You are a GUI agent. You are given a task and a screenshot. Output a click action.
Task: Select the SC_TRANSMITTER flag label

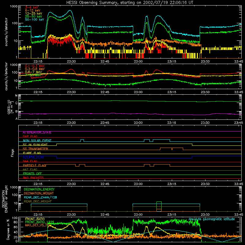pos(36,149)
